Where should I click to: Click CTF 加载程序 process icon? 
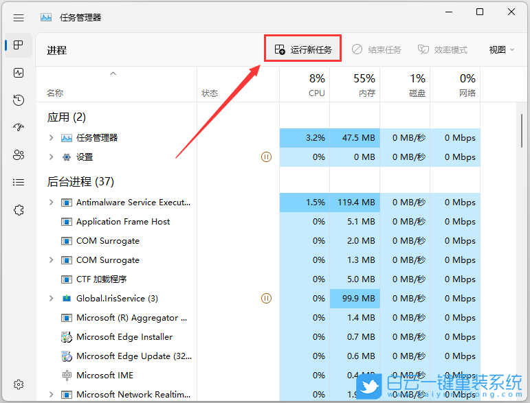[x=67, y=279]
